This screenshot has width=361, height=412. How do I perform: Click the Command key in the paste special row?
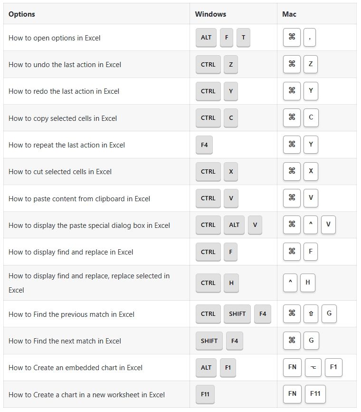(292, 225)
